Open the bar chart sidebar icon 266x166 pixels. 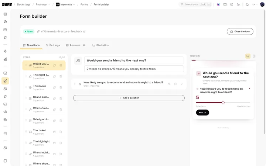click(5, 59)
